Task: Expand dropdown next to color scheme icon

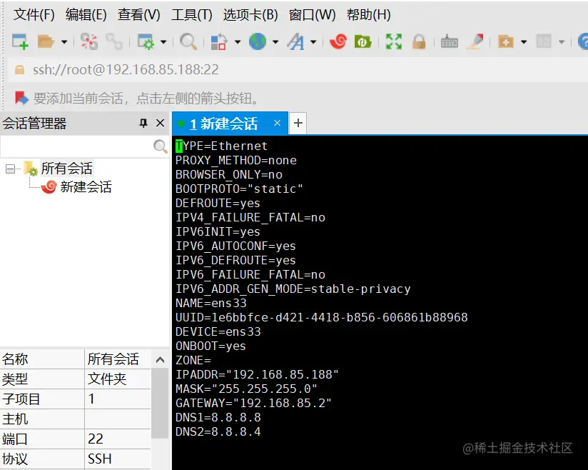Action: [x=238, y=42]
